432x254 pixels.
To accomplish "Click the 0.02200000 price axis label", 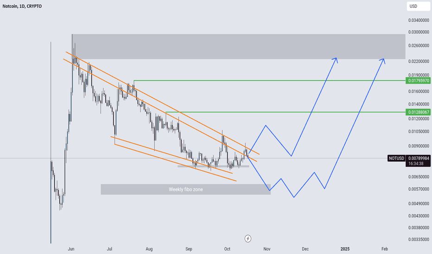I will coord(419,61).
